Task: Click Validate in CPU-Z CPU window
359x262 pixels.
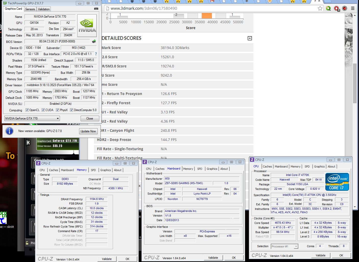Action: coord(320,255)
